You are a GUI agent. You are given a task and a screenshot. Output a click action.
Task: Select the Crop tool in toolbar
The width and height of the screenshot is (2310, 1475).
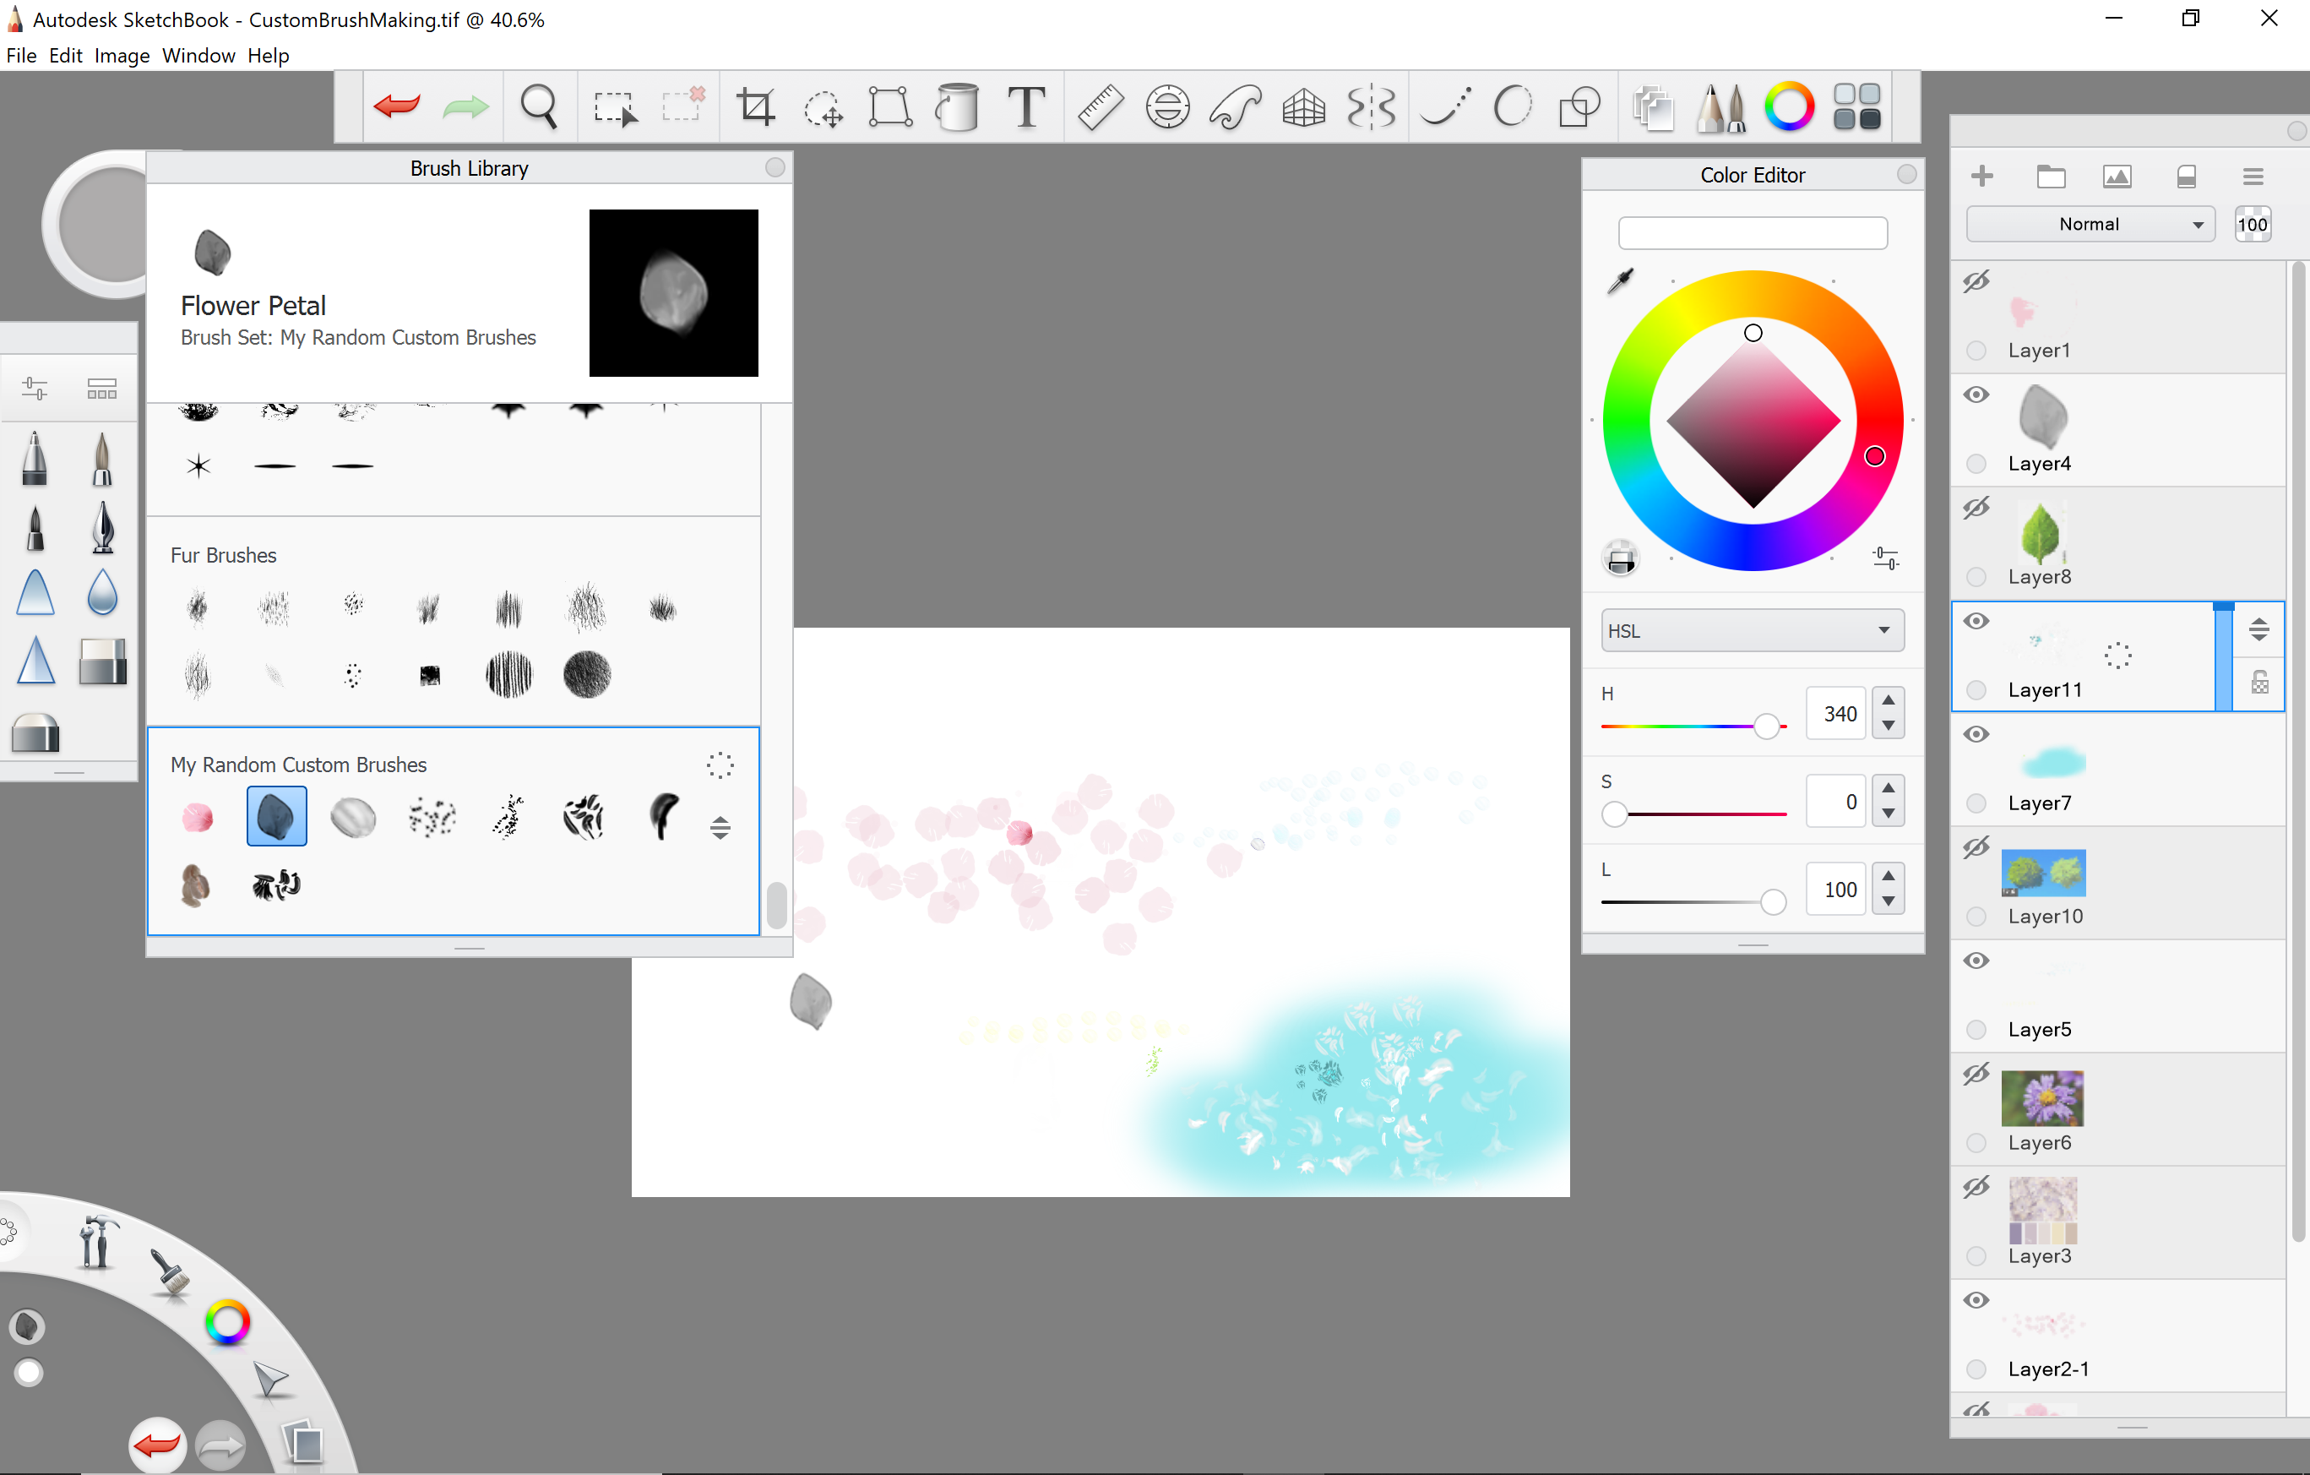pyautogui.click(x=755, y=106)
